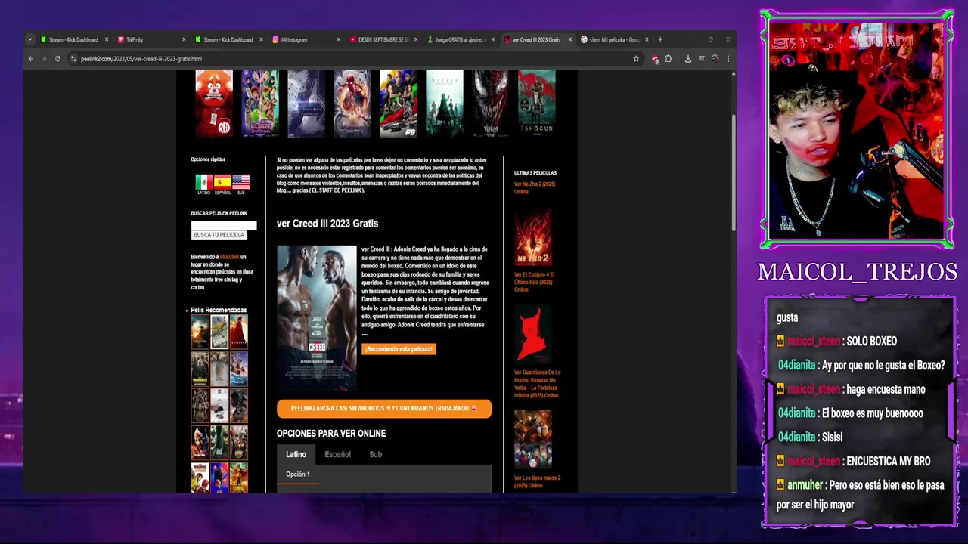The width and height of the screenshot is (968, 544).
Task: Close the TikFinity tab
Action: (184, 39)
